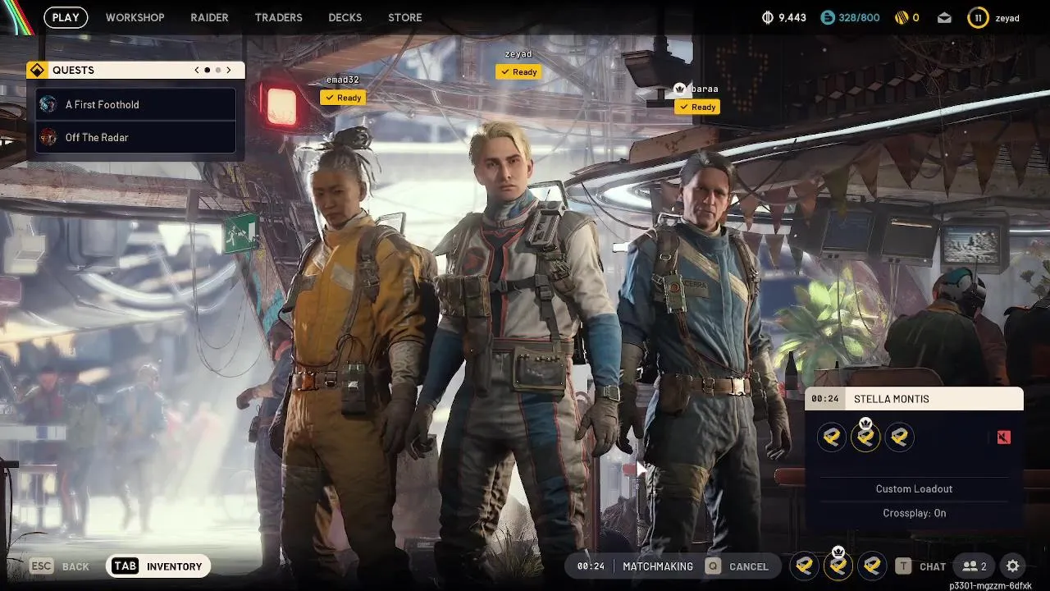
Task: Toggle the Crossplay: On setting
Action: (914, 513)
